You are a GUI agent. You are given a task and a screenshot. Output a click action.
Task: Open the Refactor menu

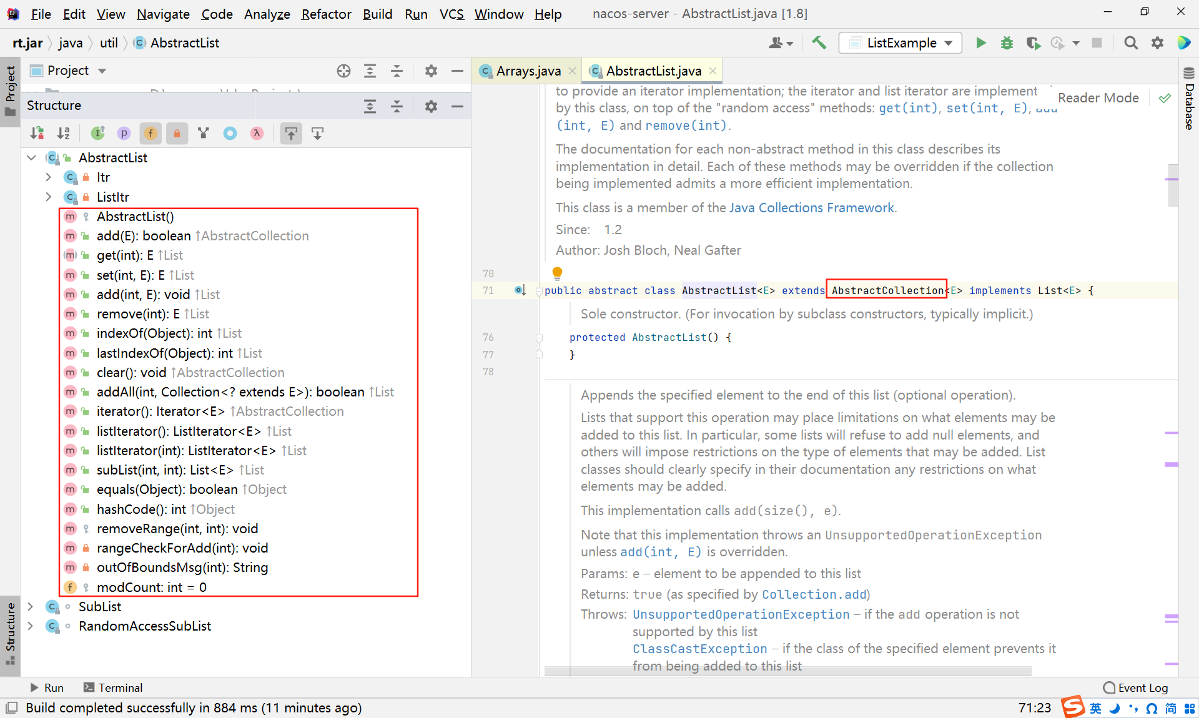point(326,14)
